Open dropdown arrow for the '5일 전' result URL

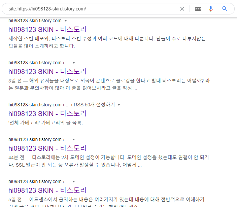(74, 181)
